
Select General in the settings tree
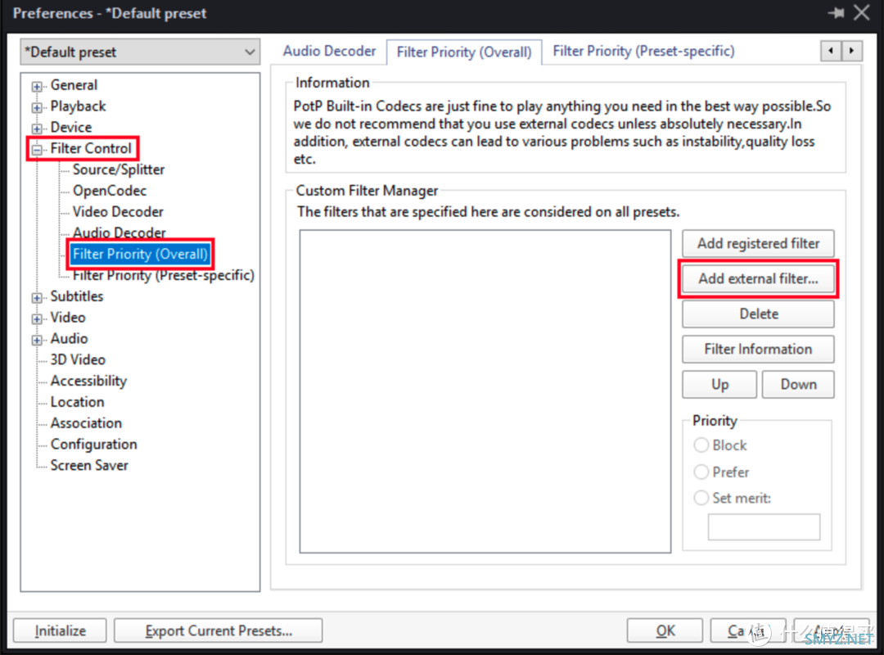point(74,85)
